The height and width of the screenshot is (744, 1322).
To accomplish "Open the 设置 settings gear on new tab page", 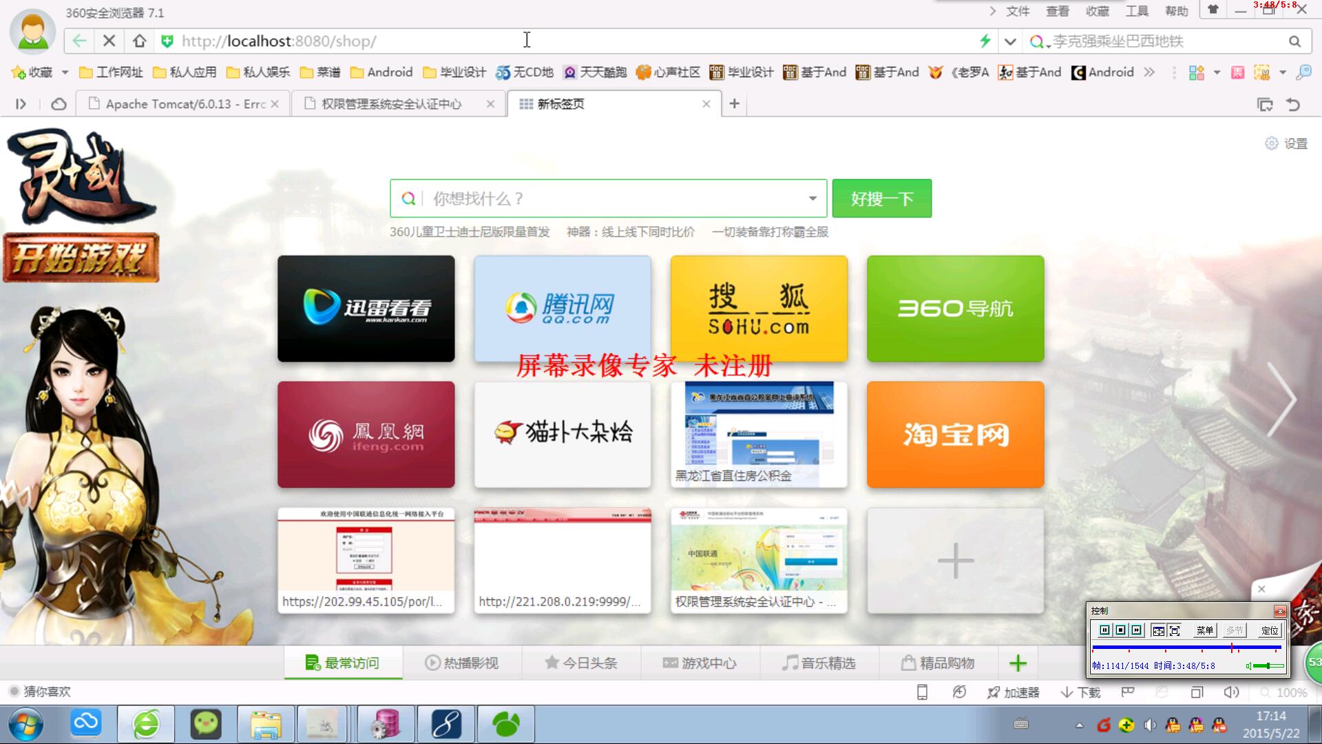I will (x=1286, y=143).
